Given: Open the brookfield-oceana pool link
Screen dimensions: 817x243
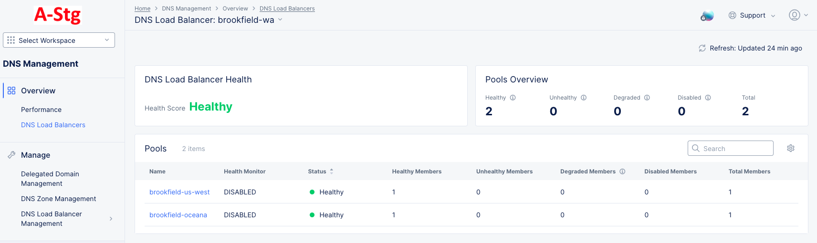Looking at the screenshot, I should click(178, 215).
